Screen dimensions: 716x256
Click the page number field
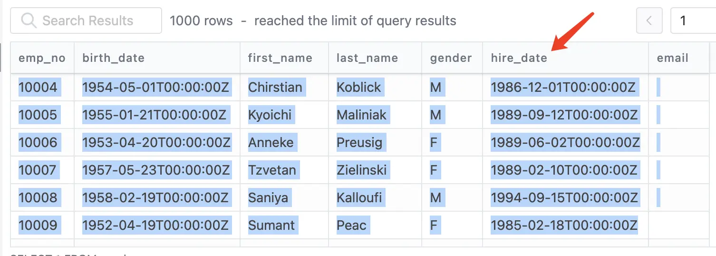tap(693, 20)
